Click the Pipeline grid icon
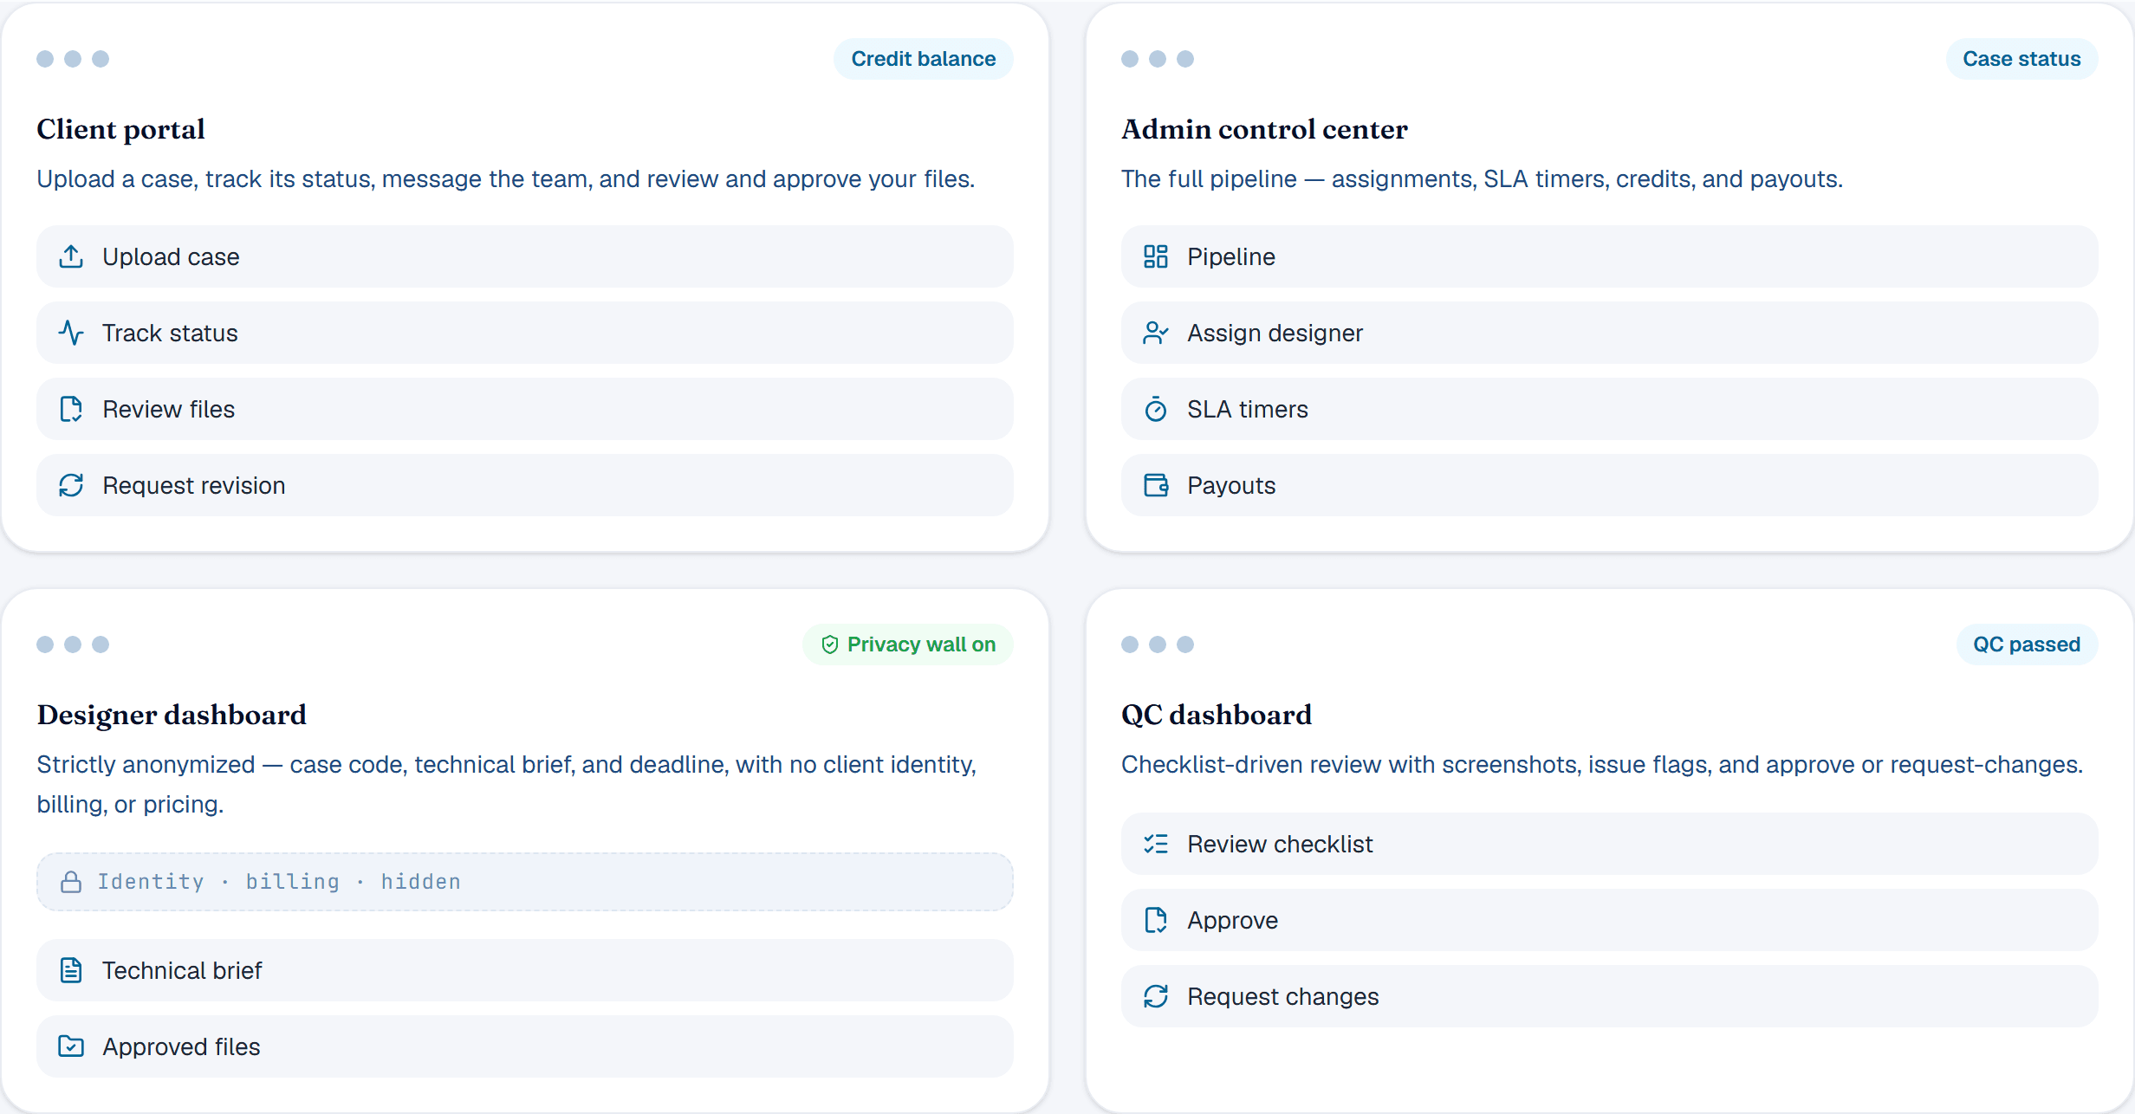This screenshot has height=1114, width=2135. click(x=1156, y=256)
